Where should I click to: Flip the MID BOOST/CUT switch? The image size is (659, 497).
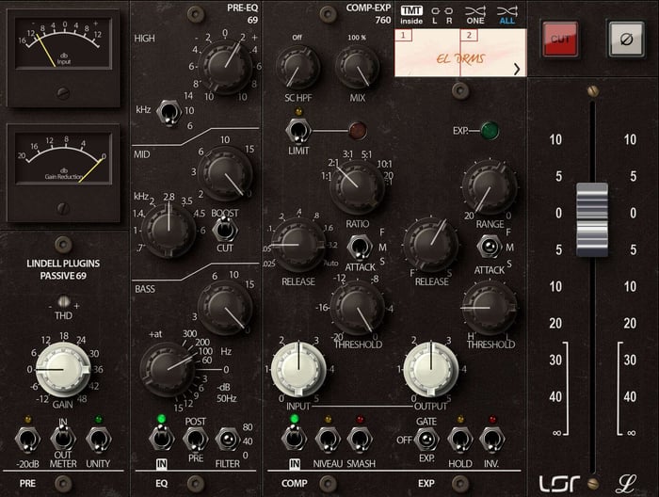(225, 230)
